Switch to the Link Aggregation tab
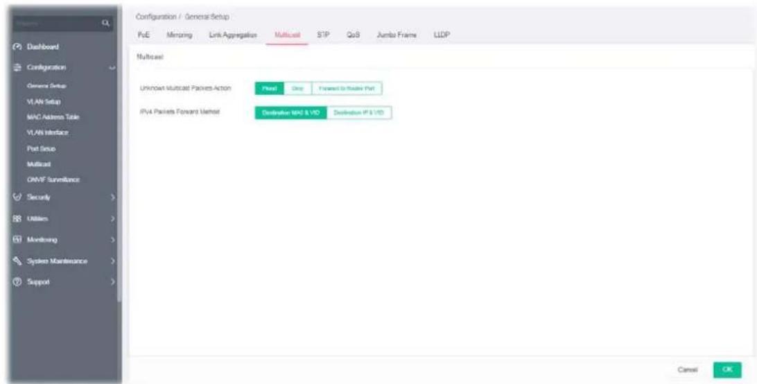This screenshot has width=757, height=384. 233,35
